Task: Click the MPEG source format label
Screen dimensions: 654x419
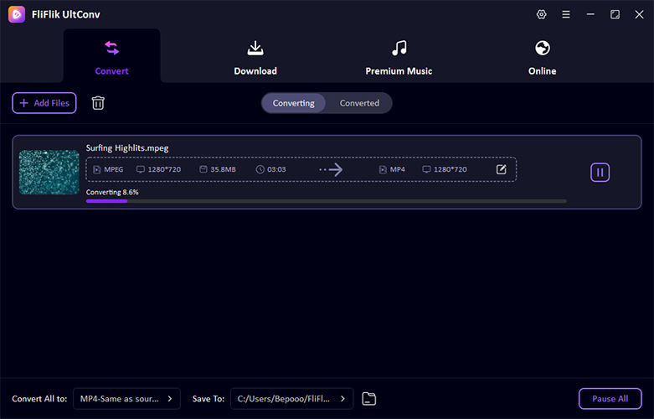Action: coord(113,169)
